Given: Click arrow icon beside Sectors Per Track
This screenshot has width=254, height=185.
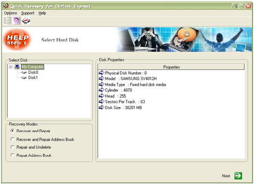Looking at the screenshot, I should click(101, 101).
